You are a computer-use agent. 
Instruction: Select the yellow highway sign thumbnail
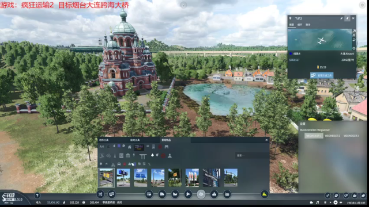click(106, 178)
